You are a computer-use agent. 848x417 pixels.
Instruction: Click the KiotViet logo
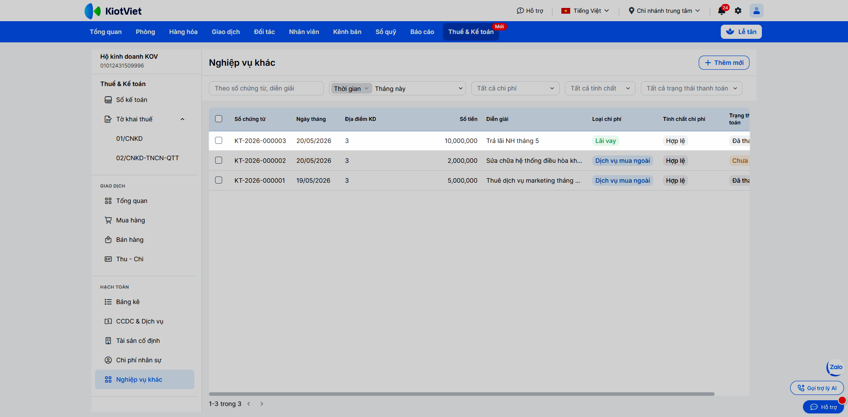tap(113, 11)
